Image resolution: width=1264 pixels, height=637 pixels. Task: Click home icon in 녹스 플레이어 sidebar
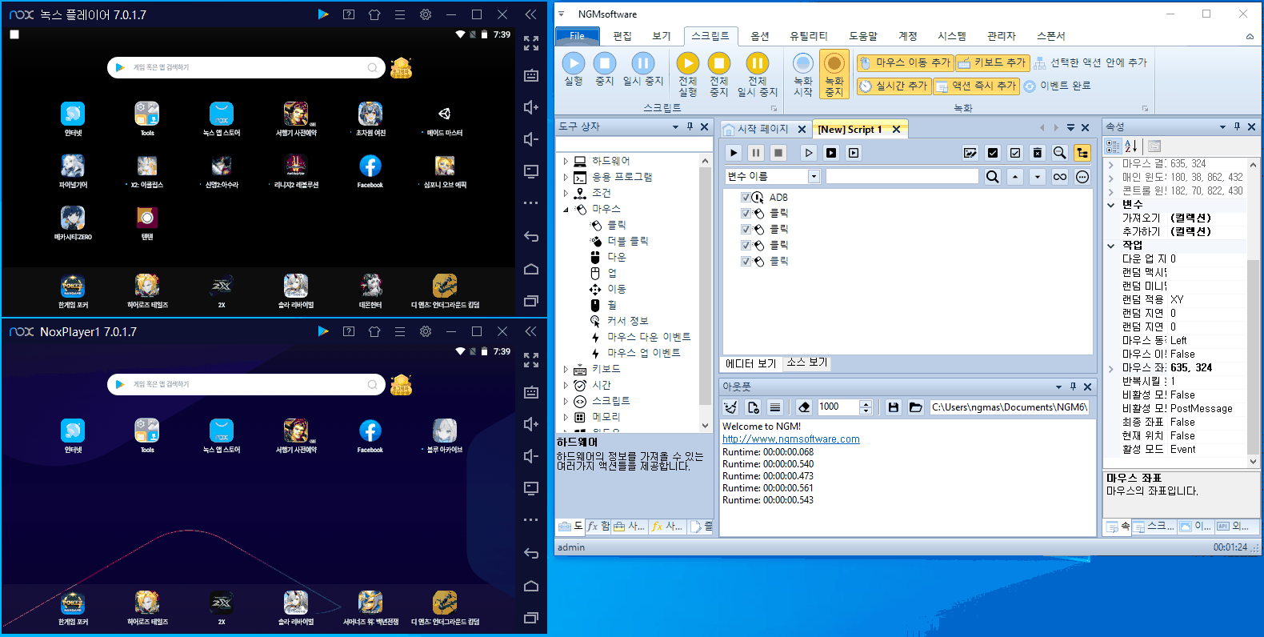pos(531,269)
